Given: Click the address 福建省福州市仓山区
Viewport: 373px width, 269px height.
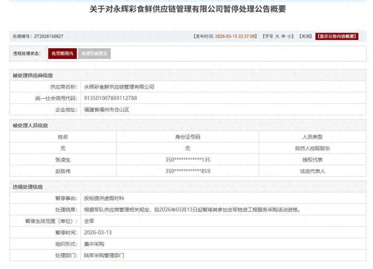Looking at the screenshot, I should point(106,110).
